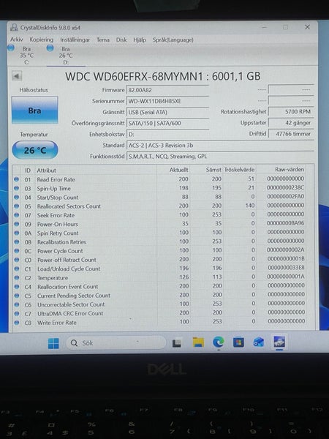Viewport: 329px width, 439px height.
Task: Open the Windows Start menu
Action: pos(53,343)
